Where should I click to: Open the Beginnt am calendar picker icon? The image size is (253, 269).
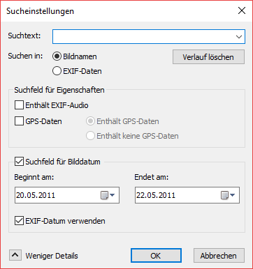108,195
